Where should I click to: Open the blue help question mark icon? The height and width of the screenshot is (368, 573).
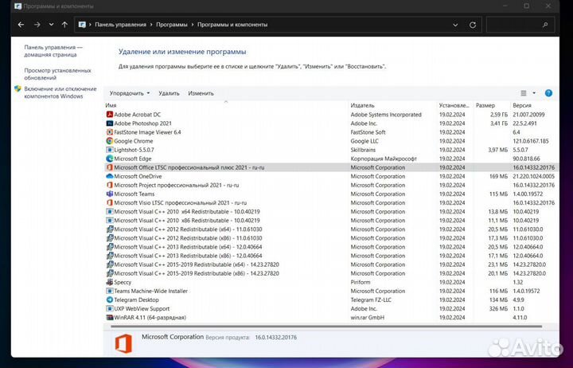click(x=548, y=93)
